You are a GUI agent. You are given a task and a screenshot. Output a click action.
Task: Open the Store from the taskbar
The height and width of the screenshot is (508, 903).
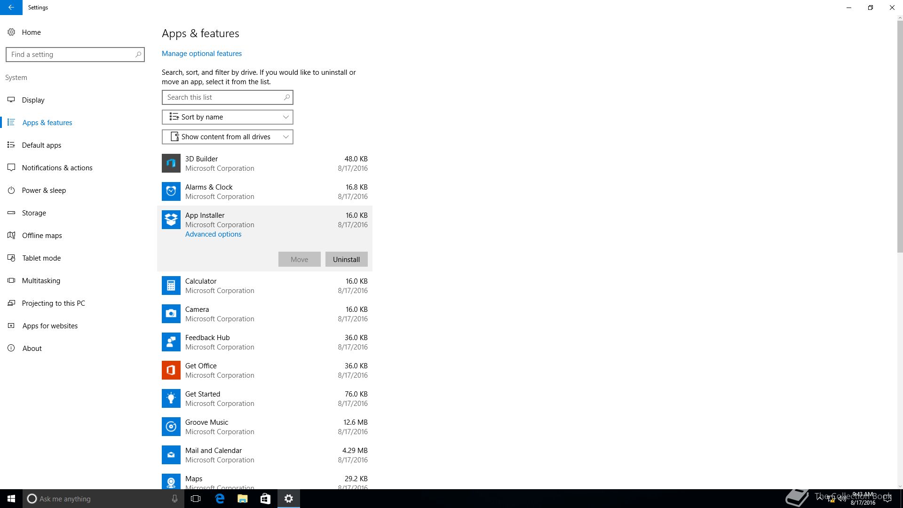tap(265, 499)
